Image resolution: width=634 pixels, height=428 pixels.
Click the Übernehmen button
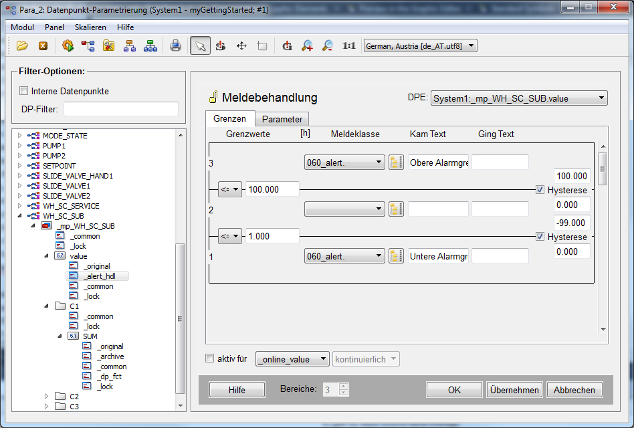point(514,390)
